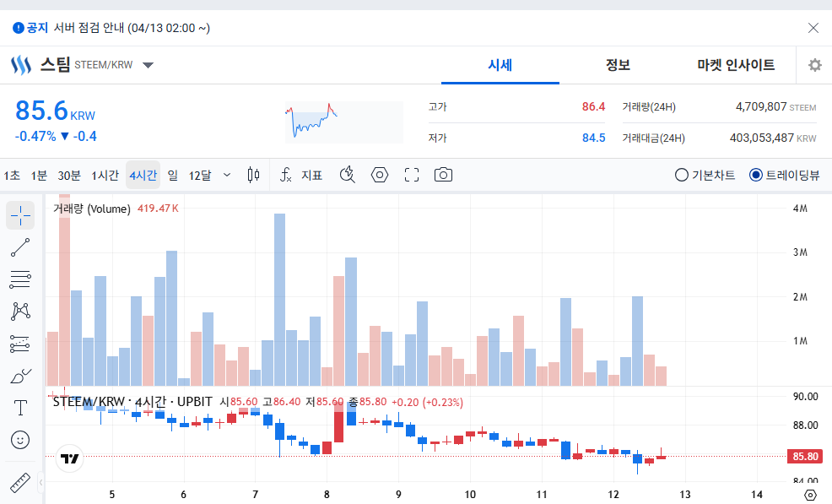Click the TradingView logo on chart

pyautogui.click(x=69, y=458)
